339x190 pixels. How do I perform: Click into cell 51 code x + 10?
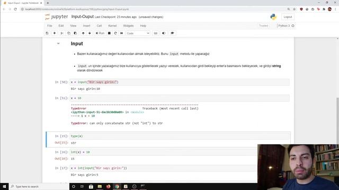click(x=180, y=98)
